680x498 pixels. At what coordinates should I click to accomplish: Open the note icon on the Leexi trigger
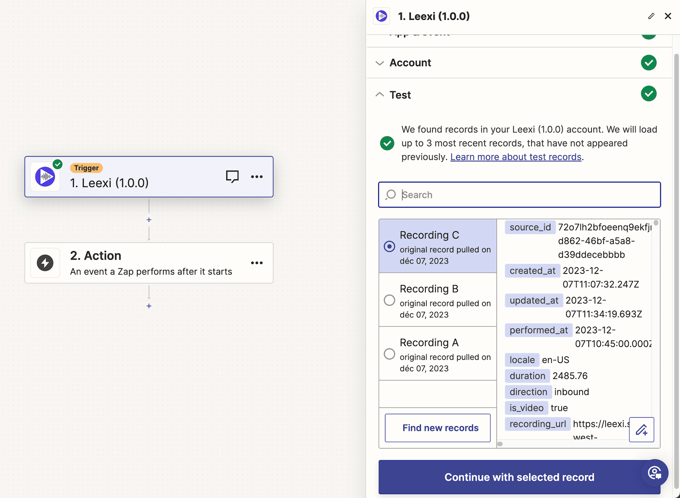232,176
